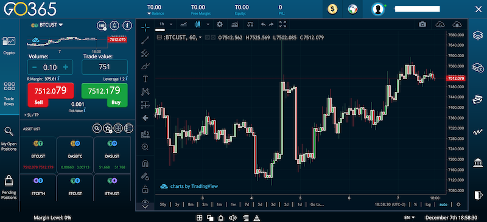Toggle hide all drawings eye icon
Screen dimensions: 487x222
(x=145, y=203)
